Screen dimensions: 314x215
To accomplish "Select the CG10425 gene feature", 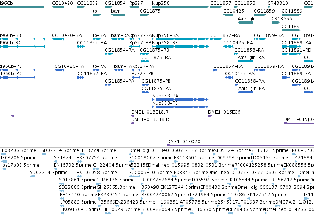I will pos(228,15).
